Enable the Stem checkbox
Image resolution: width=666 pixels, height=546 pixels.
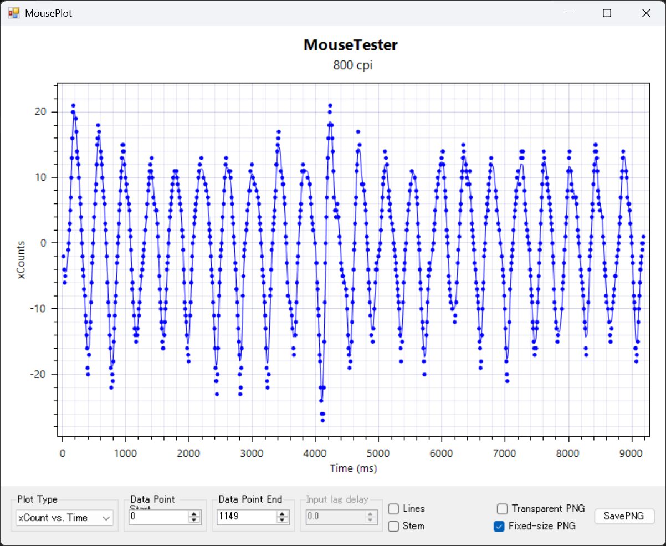coord(393,526)
